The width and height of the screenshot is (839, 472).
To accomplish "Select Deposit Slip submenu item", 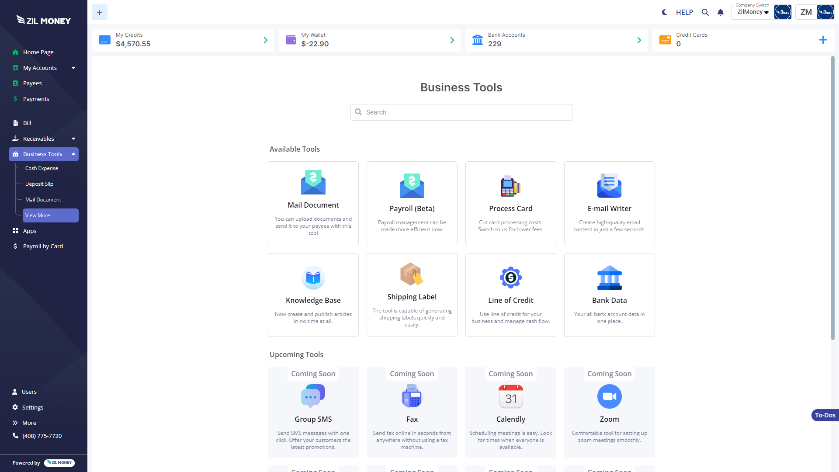I will 39,184.
